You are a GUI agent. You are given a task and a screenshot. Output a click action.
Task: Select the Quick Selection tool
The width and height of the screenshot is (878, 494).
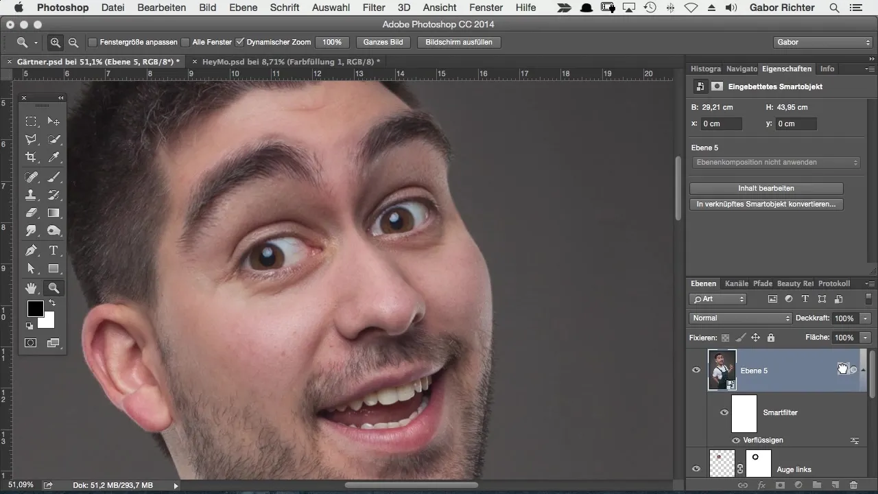point(54,139)
